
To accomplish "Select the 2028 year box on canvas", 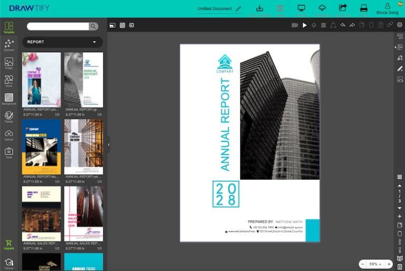I will 226,194.
